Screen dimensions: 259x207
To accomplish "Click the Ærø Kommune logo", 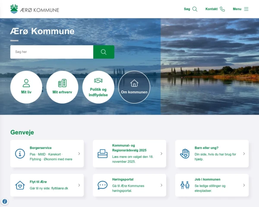I will coord(35,9).
